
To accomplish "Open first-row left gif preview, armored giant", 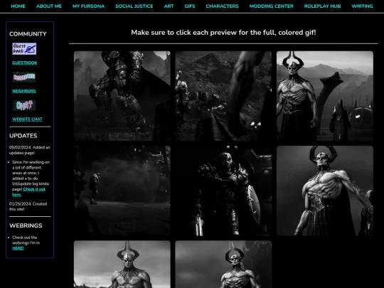I will pyautogui.click(x=122, y=96).
